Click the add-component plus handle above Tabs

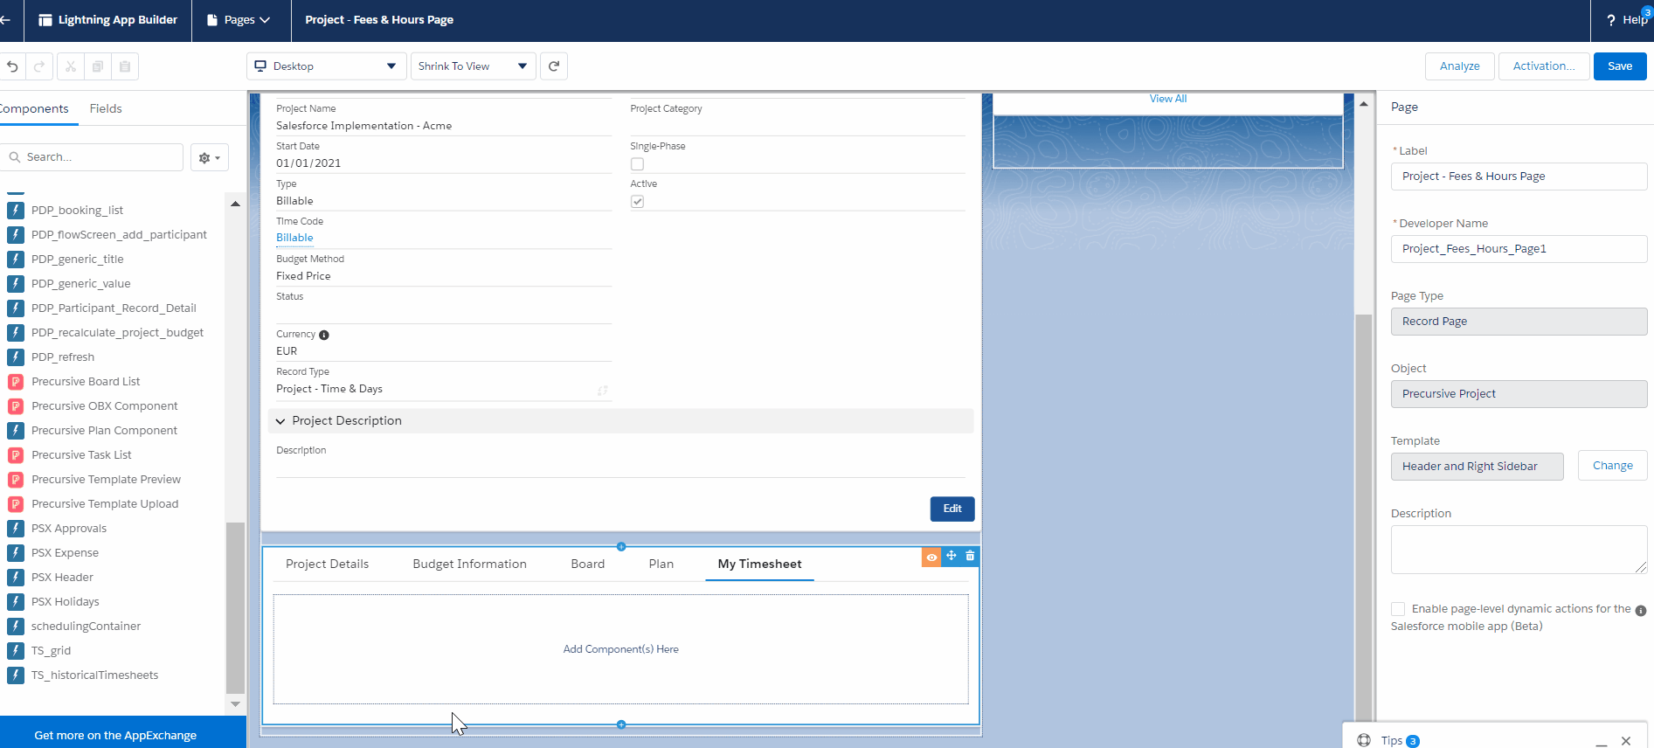tap(621, 547)
